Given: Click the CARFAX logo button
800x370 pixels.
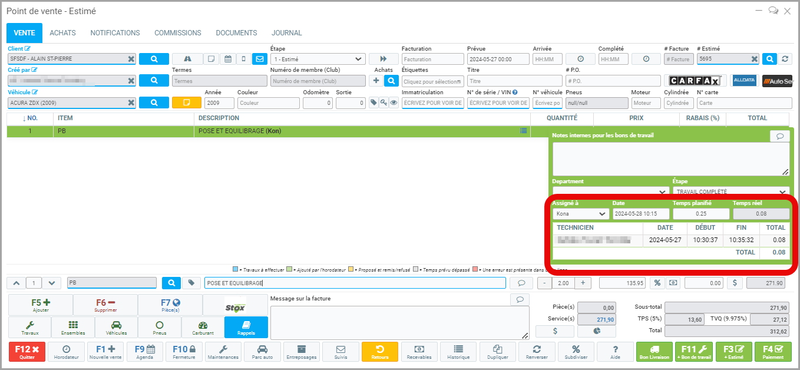Looking at the screenshot, I should pyautogui.click(x=695, y=81).
